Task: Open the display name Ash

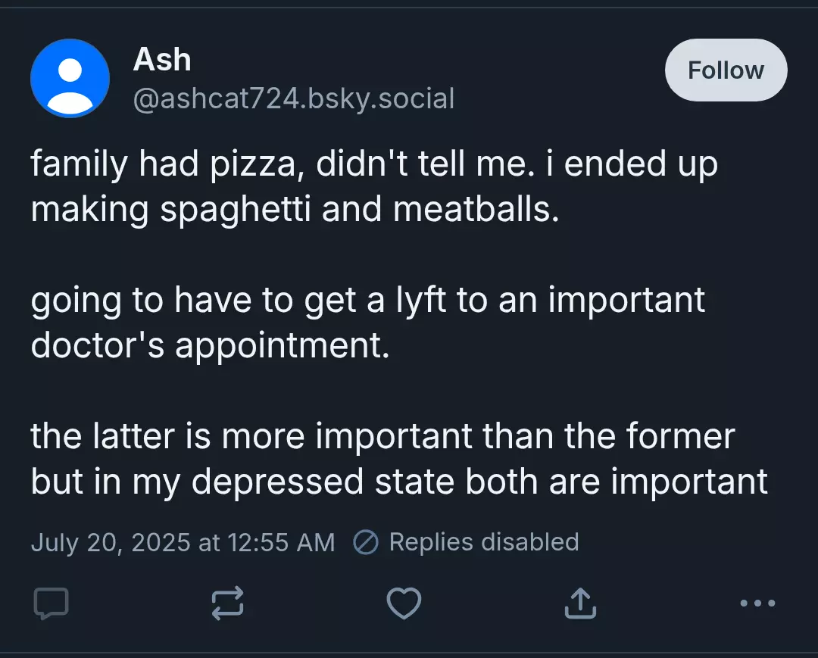Action: 162,59
